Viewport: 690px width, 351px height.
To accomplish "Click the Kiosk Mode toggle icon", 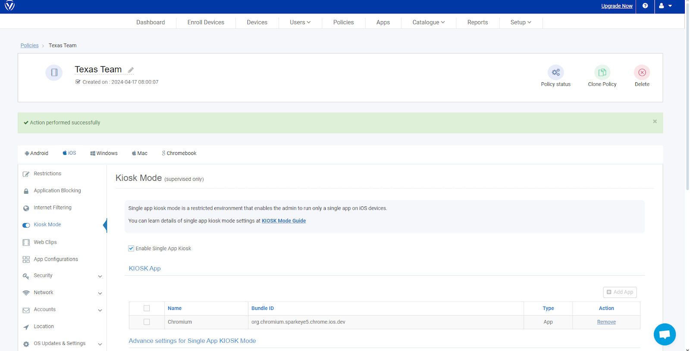I will click(x=26, y=225).
